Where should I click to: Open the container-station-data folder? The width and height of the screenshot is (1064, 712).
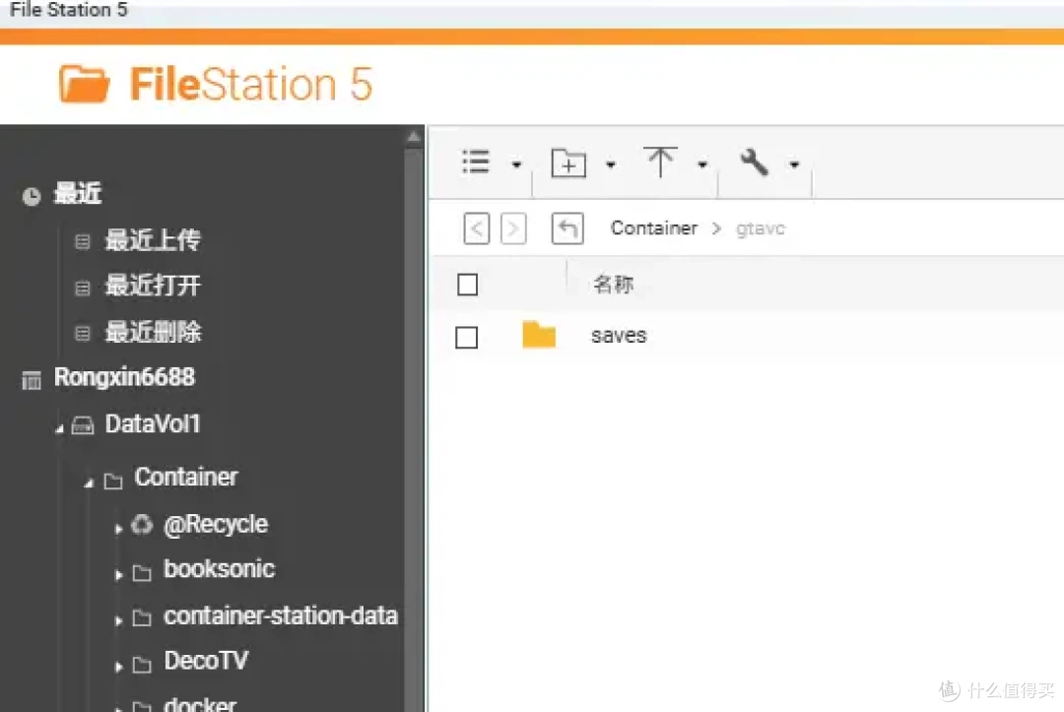coord(280,615)
